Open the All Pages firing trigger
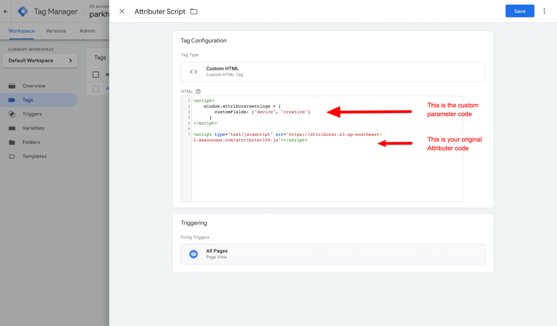 point(333,254)
